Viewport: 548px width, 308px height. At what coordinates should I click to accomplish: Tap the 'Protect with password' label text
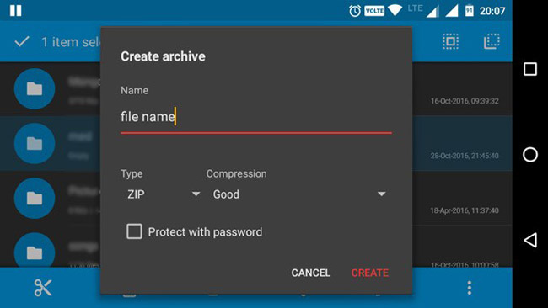click(x=205, y=232)
